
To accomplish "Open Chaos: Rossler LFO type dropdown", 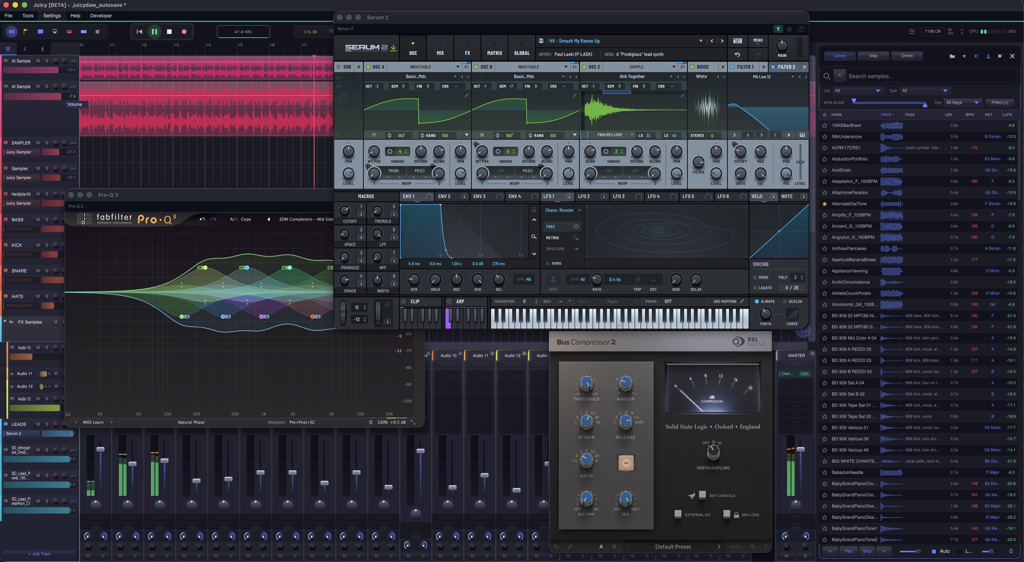I will pos(563,210).
